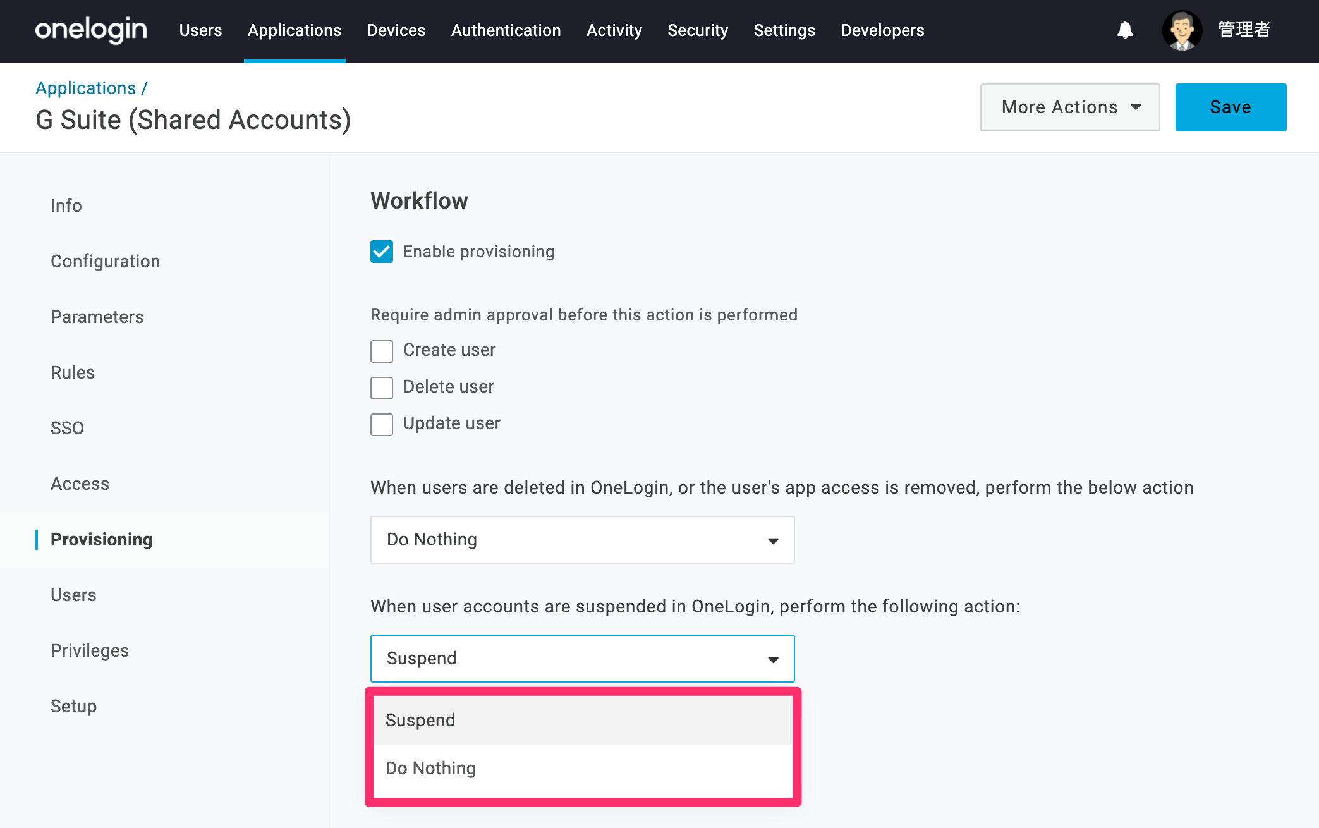
Task: Choose Suspend from the dropdown list
Action: click(583, 720)
